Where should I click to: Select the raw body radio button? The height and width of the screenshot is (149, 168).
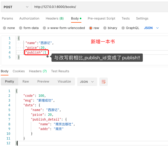91,28
